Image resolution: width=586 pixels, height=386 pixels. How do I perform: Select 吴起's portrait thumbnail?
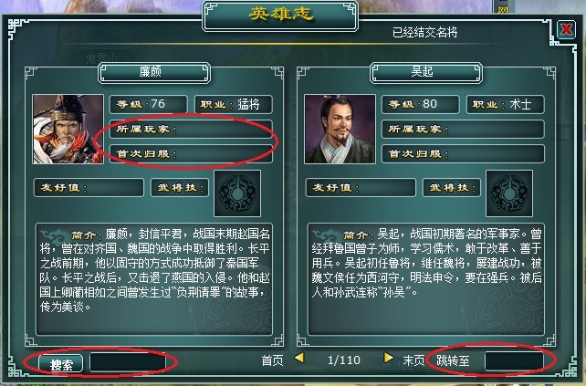pyautogui.click(x=340, y=129)
